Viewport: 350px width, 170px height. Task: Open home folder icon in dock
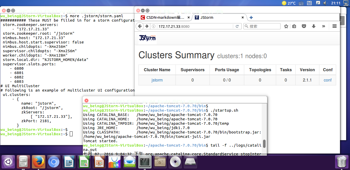(160, 162)
